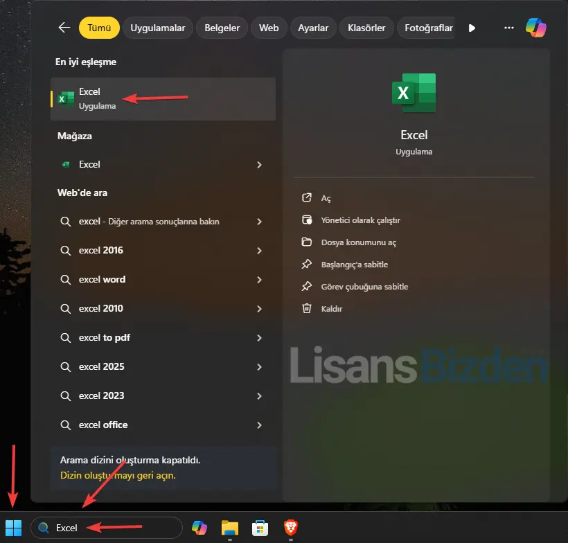Click search icon beside 'excel 2010'
568x543 pixels.
tap(66, 308)
